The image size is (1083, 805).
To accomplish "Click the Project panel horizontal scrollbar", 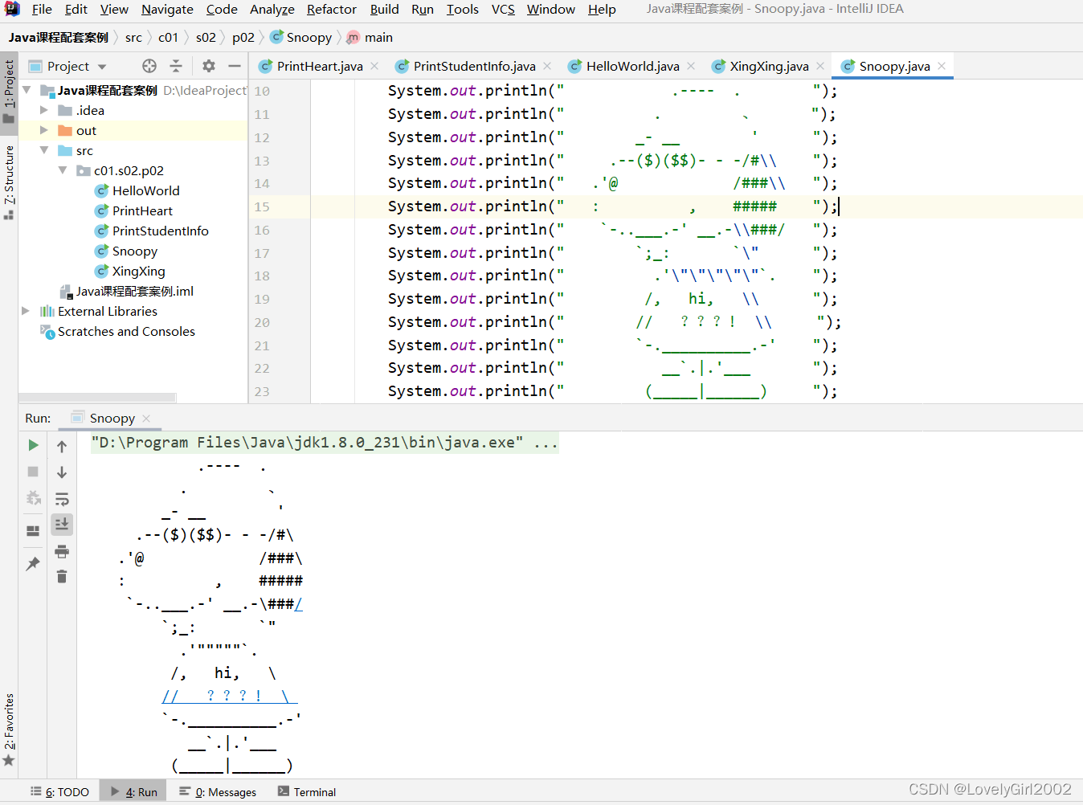I will [97, 398].
